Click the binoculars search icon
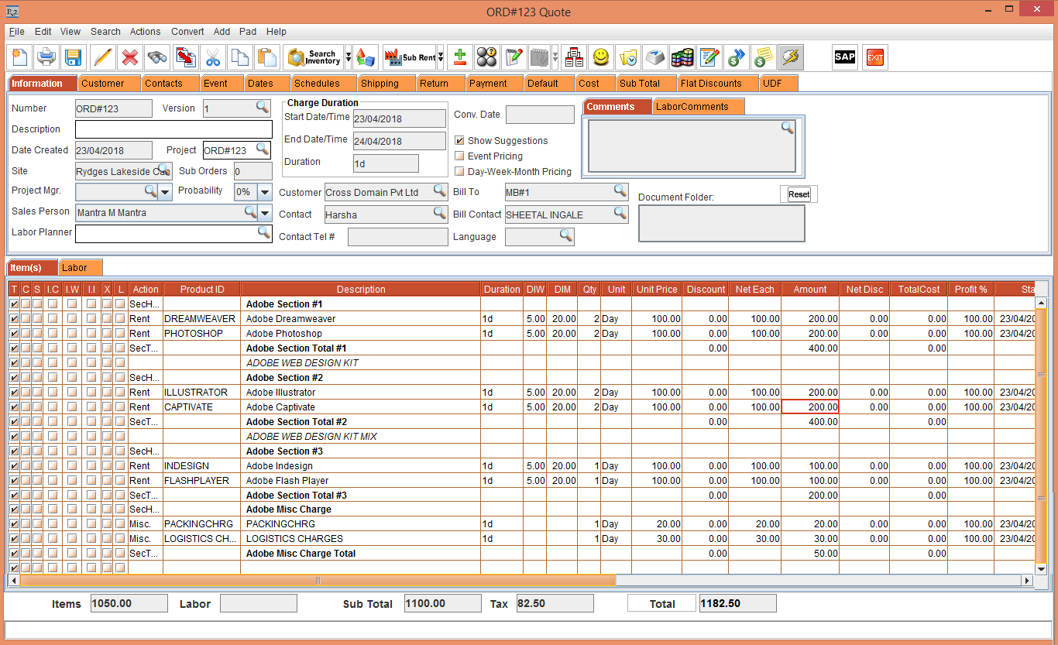Screen dimensions: 1058x645 [158, 57]
